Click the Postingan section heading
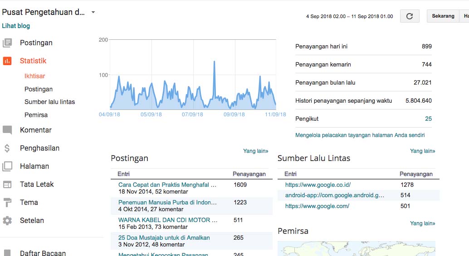469x256 pixels. point(130,158)
